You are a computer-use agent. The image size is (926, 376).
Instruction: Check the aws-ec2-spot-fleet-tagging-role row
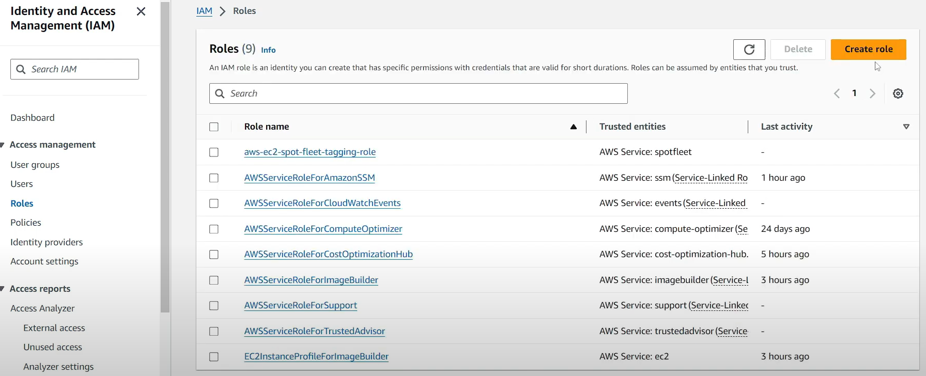click(x=214, y=152)
